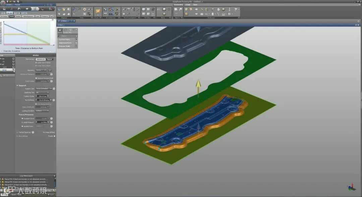Close the Untitled_1 document tab
Image resolution: width=362 pixels, height=197 pixels.
point(74,21)
